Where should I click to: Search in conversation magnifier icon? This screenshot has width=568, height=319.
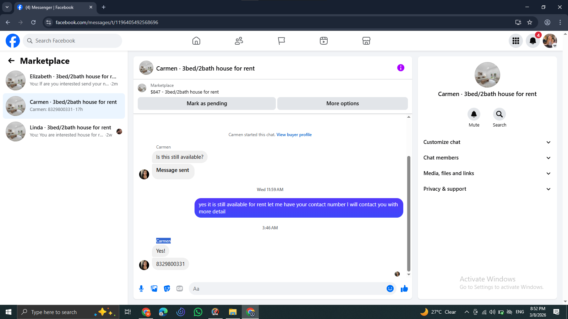(499, 114)
